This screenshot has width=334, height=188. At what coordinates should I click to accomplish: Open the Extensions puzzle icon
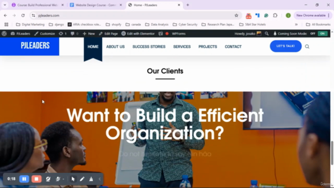click(x=275, y=15)
